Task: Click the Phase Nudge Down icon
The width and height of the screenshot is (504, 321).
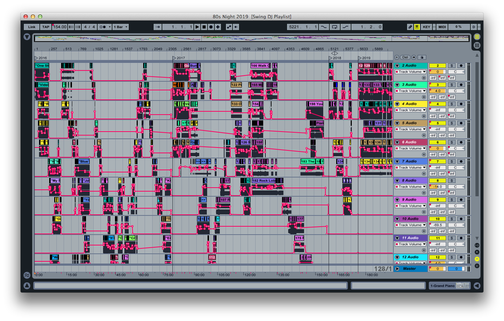Action: (x=71, y=27)
